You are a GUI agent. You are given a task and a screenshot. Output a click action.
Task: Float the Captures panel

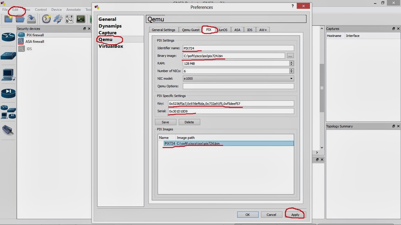(x=394, y=29)
